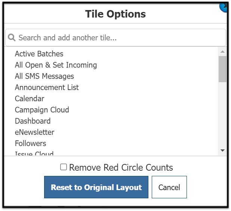This screenshot has width=231, height=211.
Task: Add the Calendar tile
Action: [x=30, y=99]
